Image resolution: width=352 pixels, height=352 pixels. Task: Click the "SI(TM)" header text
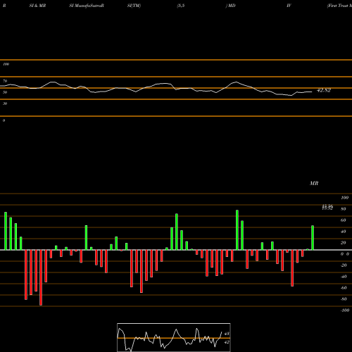(134, 6)
